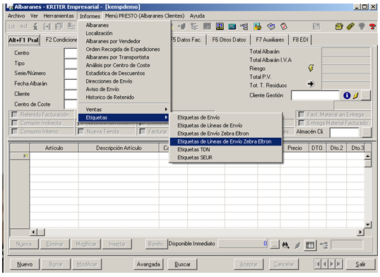Click the Cancelar button

click(x=283, y=264)
